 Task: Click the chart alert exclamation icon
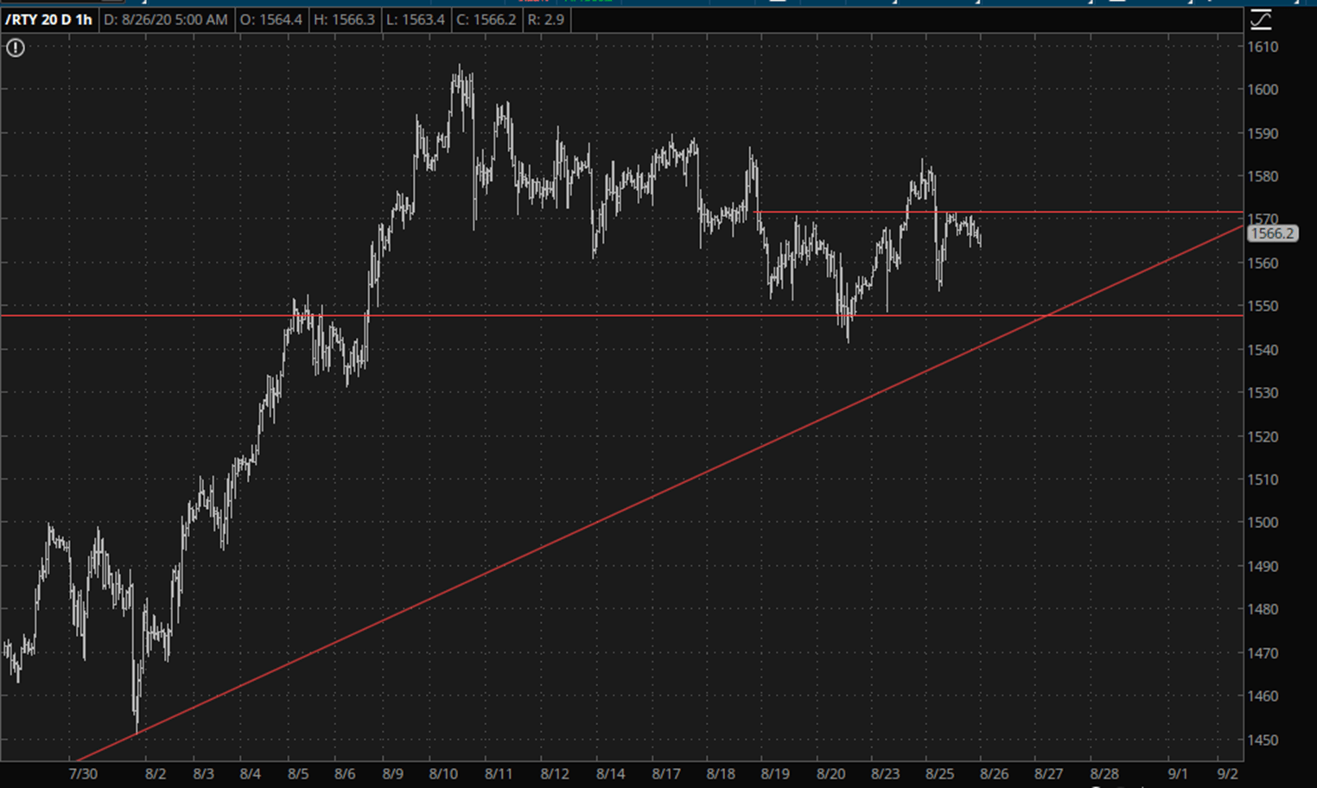[16, 48]
